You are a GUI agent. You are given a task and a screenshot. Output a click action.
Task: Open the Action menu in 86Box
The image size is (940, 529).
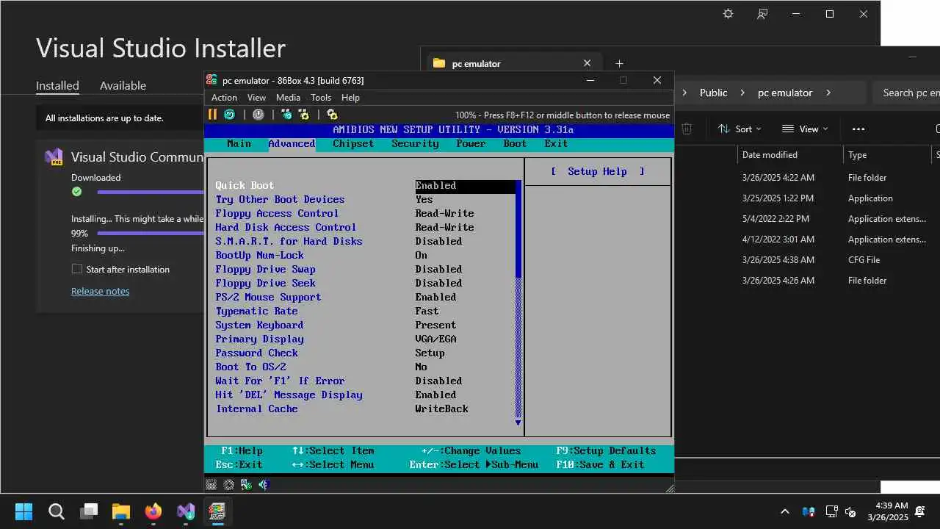(224, 98)
